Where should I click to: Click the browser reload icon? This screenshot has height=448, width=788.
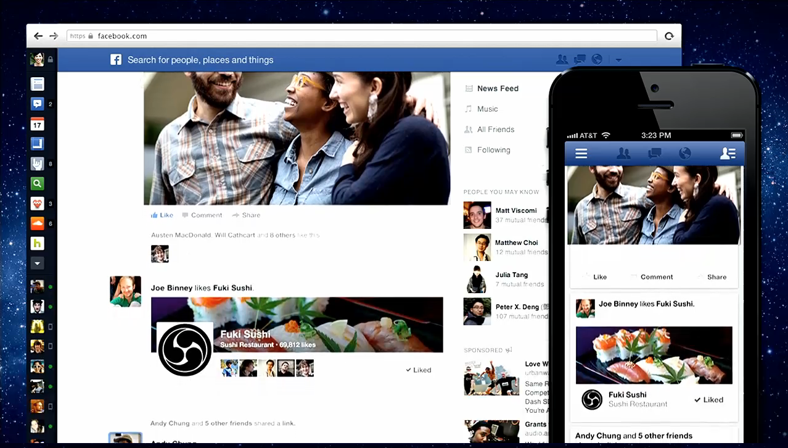[669, 36]
